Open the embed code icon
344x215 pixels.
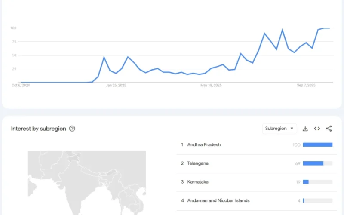317,129
